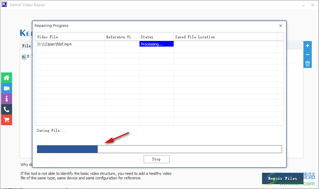Minimize the Kernel Video Repair window
The width and height of the screenshot is (319, 189).
click(x=303, y=5)
